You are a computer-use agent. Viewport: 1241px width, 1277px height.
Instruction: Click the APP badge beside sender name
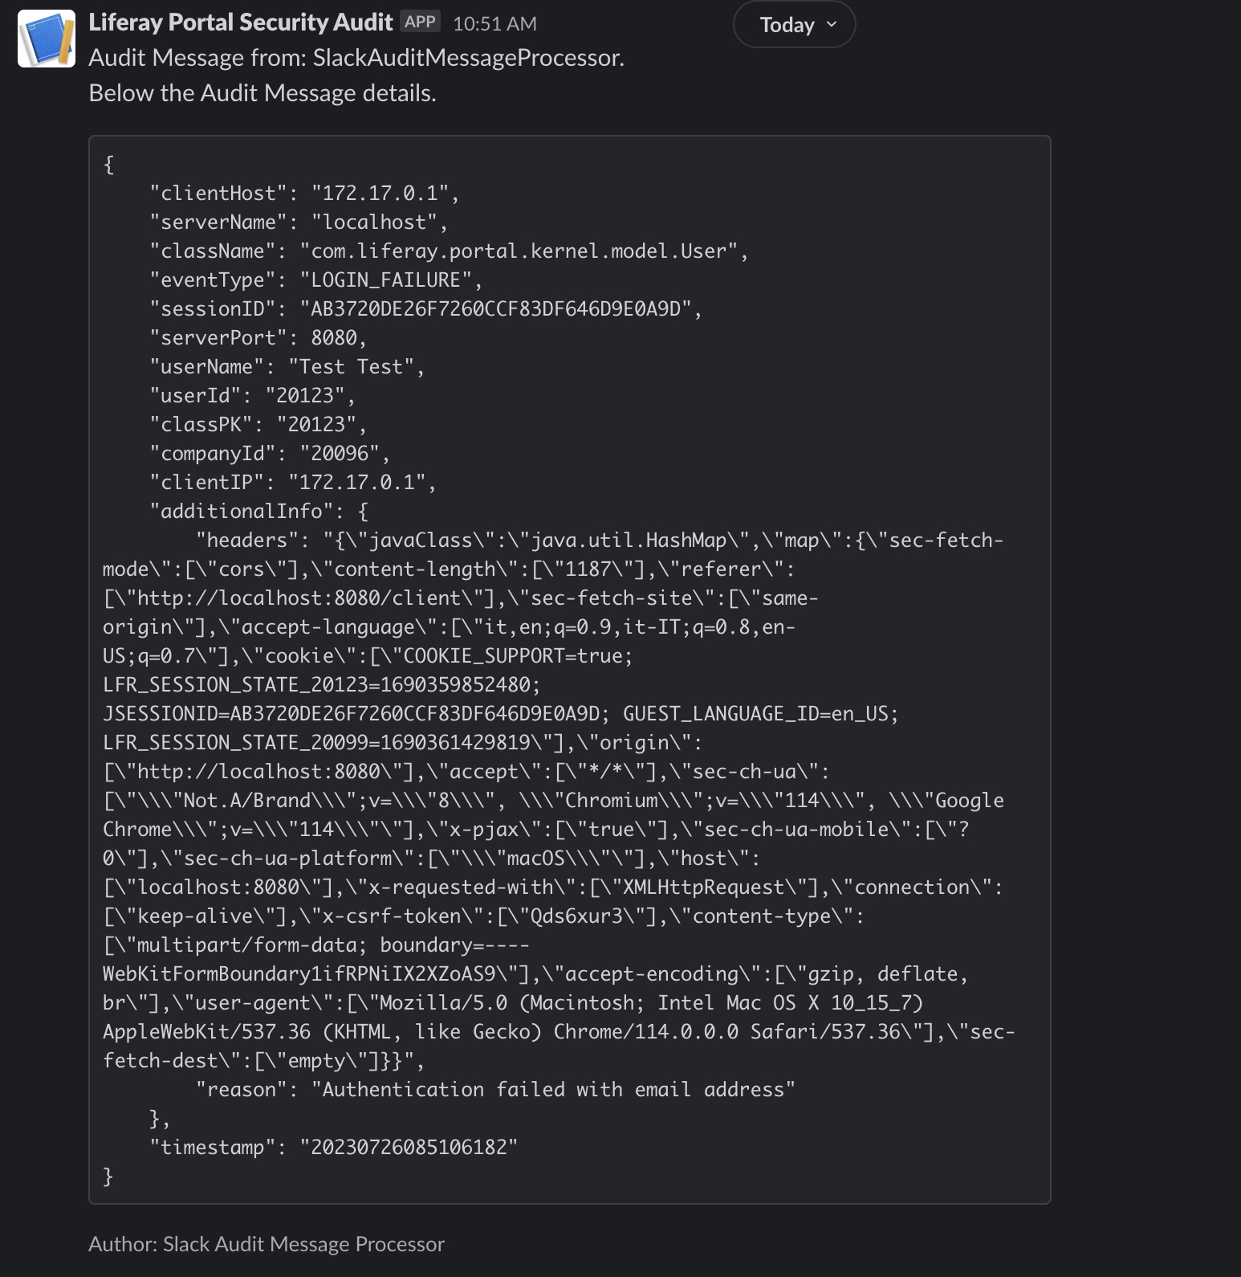(421, 22)
